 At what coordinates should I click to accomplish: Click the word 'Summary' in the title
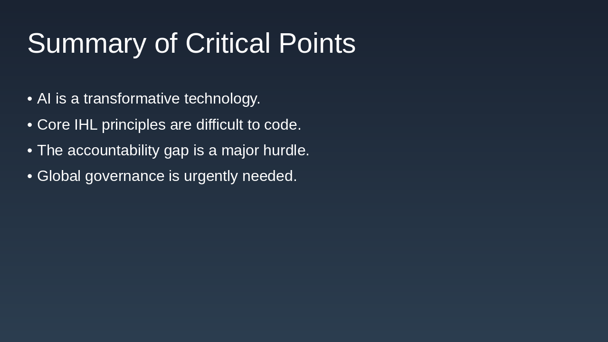[x=86, y=43]
